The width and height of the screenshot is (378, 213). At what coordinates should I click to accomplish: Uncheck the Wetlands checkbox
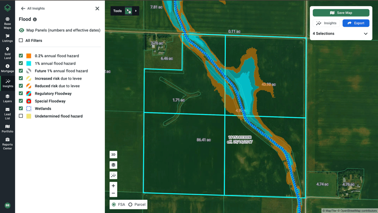21,108
